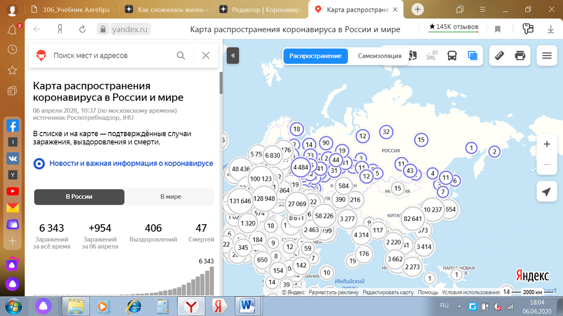Select the В России statistics tab

[x=79, y=197]
